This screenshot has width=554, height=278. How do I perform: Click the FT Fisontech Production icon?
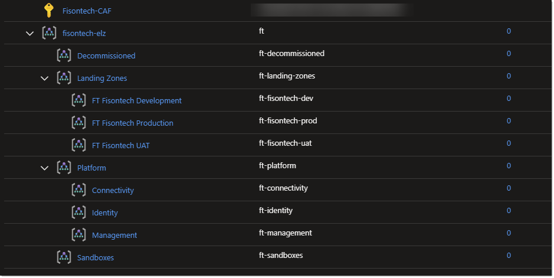point(79,123)
